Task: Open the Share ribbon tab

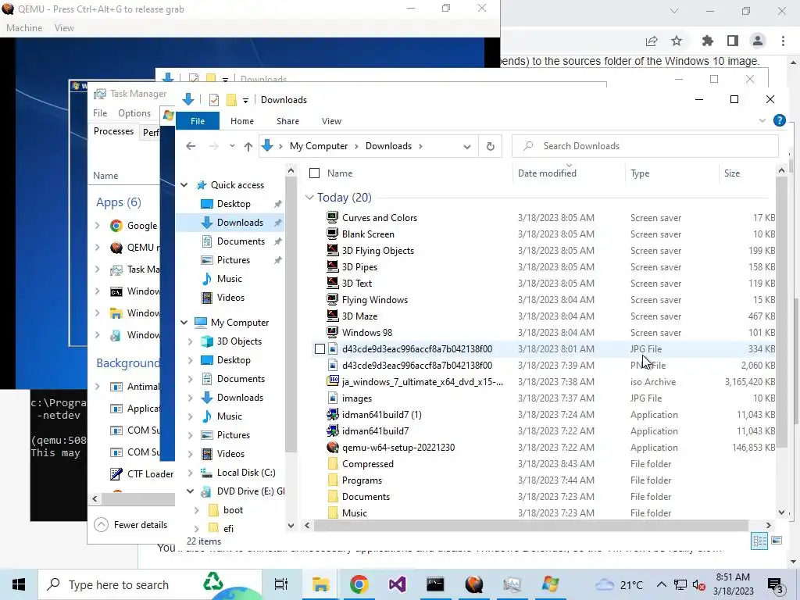Action: click(x=287, y=121)
